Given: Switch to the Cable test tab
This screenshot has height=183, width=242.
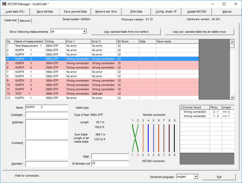Looking at the screenshot, I should point(10,20).
